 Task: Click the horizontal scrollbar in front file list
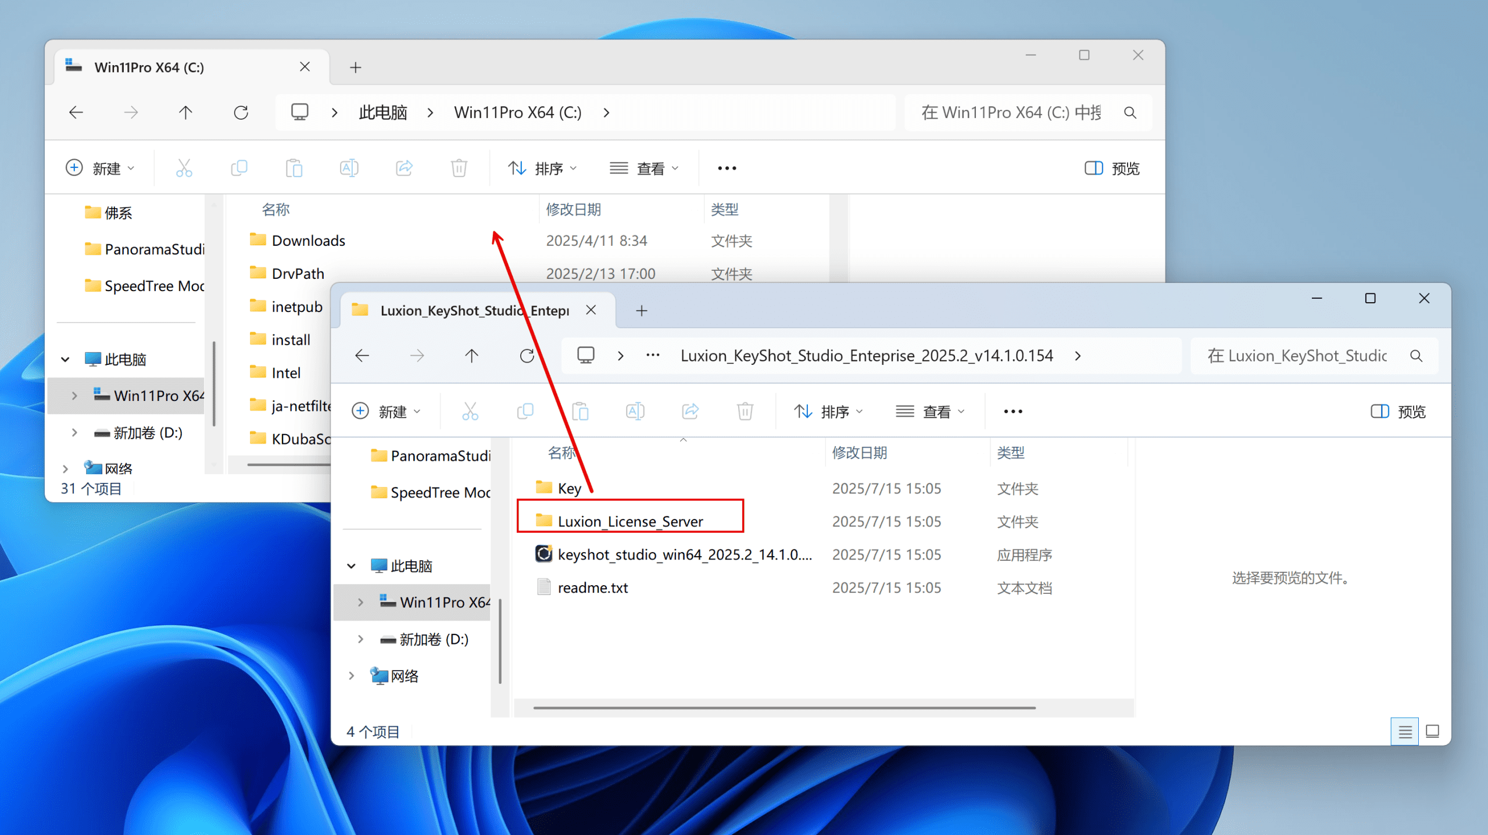784,708
